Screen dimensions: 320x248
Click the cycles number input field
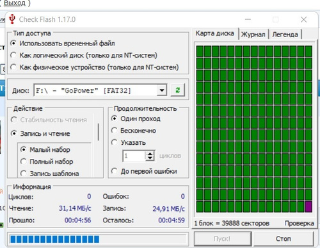tap(134, 156)
